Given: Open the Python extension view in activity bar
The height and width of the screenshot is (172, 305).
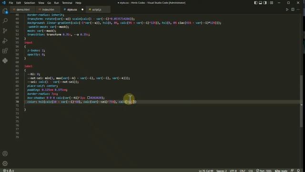Looking at the screenshot, I should click(x=5, y=61).
